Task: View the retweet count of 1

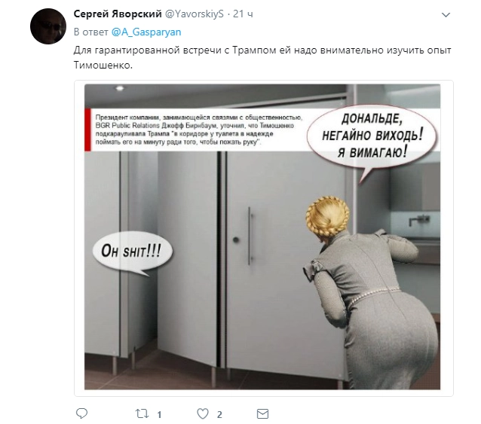Action: pos(159,414)
